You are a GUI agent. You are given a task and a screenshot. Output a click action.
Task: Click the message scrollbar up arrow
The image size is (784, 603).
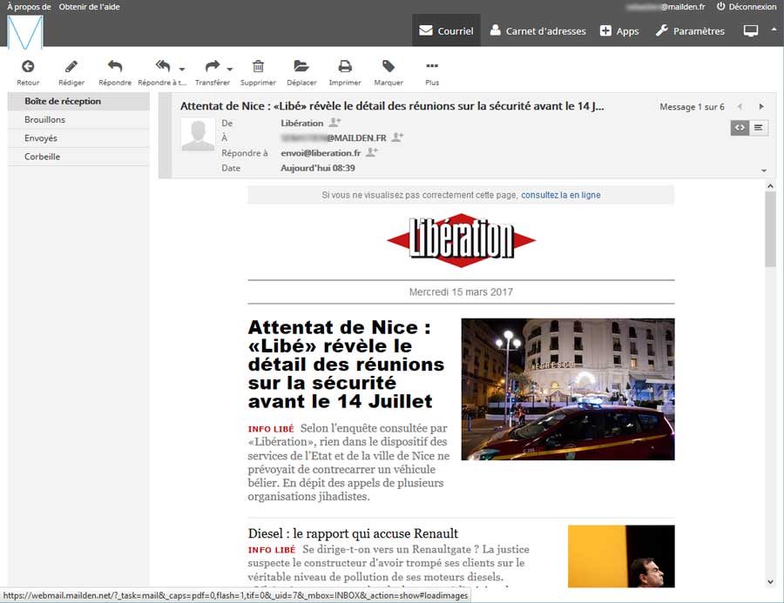pyautogui.click(x=771, y=186)
